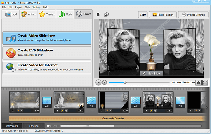Edit slide 3 using its pencil icon
Image resolution: width=211 pixels, height=134 pixels.
107,111
